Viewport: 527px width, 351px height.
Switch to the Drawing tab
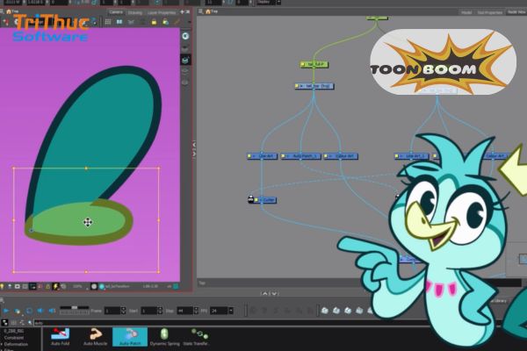pos(135,13)
